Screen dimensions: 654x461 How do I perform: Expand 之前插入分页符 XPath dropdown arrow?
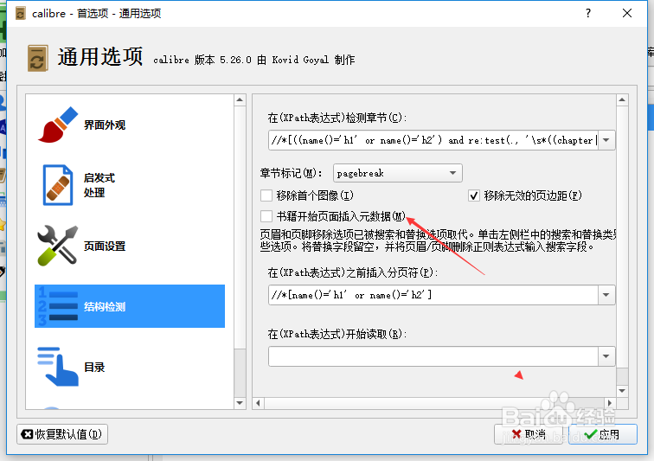coord(606,295)
